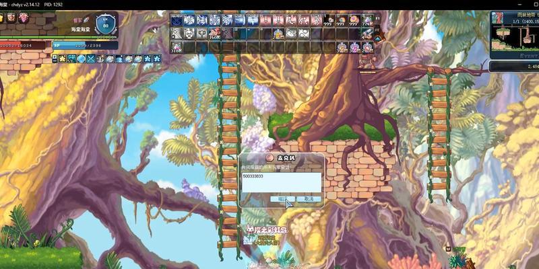Click the window title chdyz v2.14.12

point(26,5)
